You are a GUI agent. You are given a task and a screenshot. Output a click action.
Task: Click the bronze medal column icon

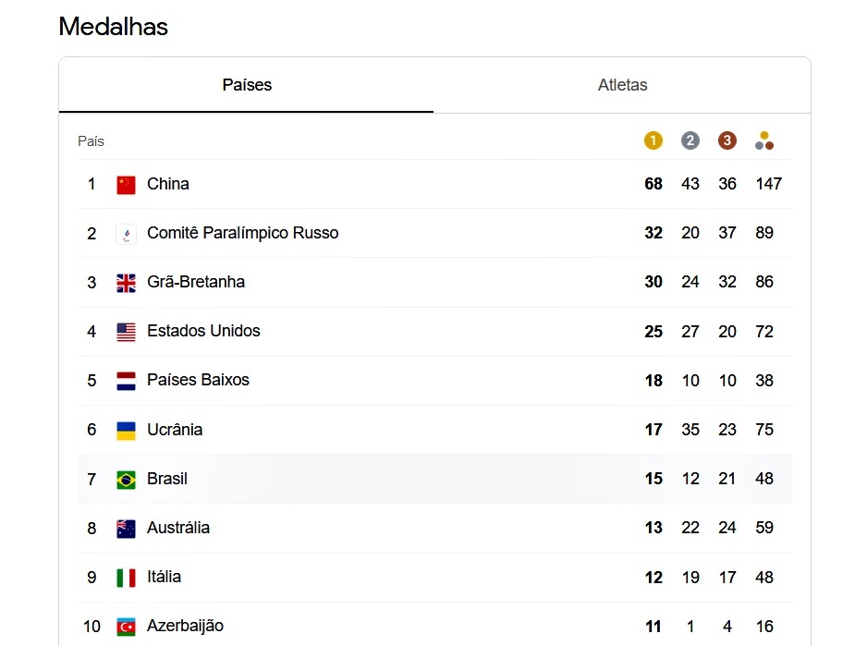pos(727,140)
